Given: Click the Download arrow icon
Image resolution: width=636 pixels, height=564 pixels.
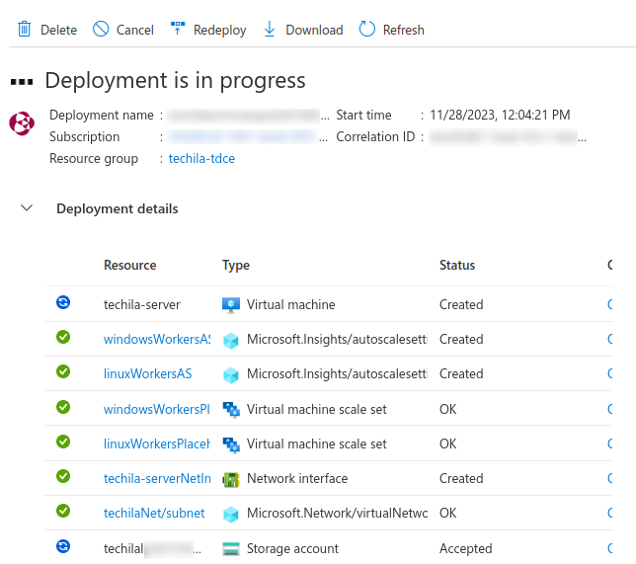Looking at the screenshot, I should (270, 30).
